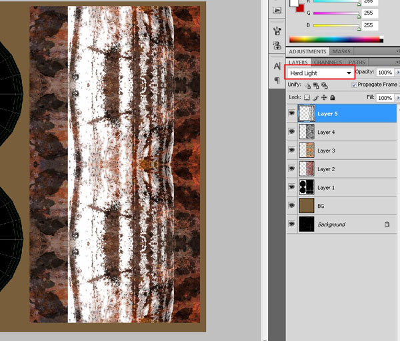Click the lock position icon

click(x=323, y=97)
